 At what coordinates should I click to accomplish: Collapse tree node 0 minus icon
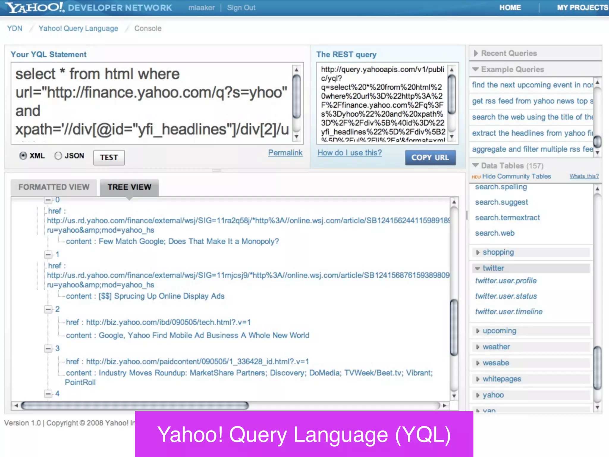tap(48, 200)
